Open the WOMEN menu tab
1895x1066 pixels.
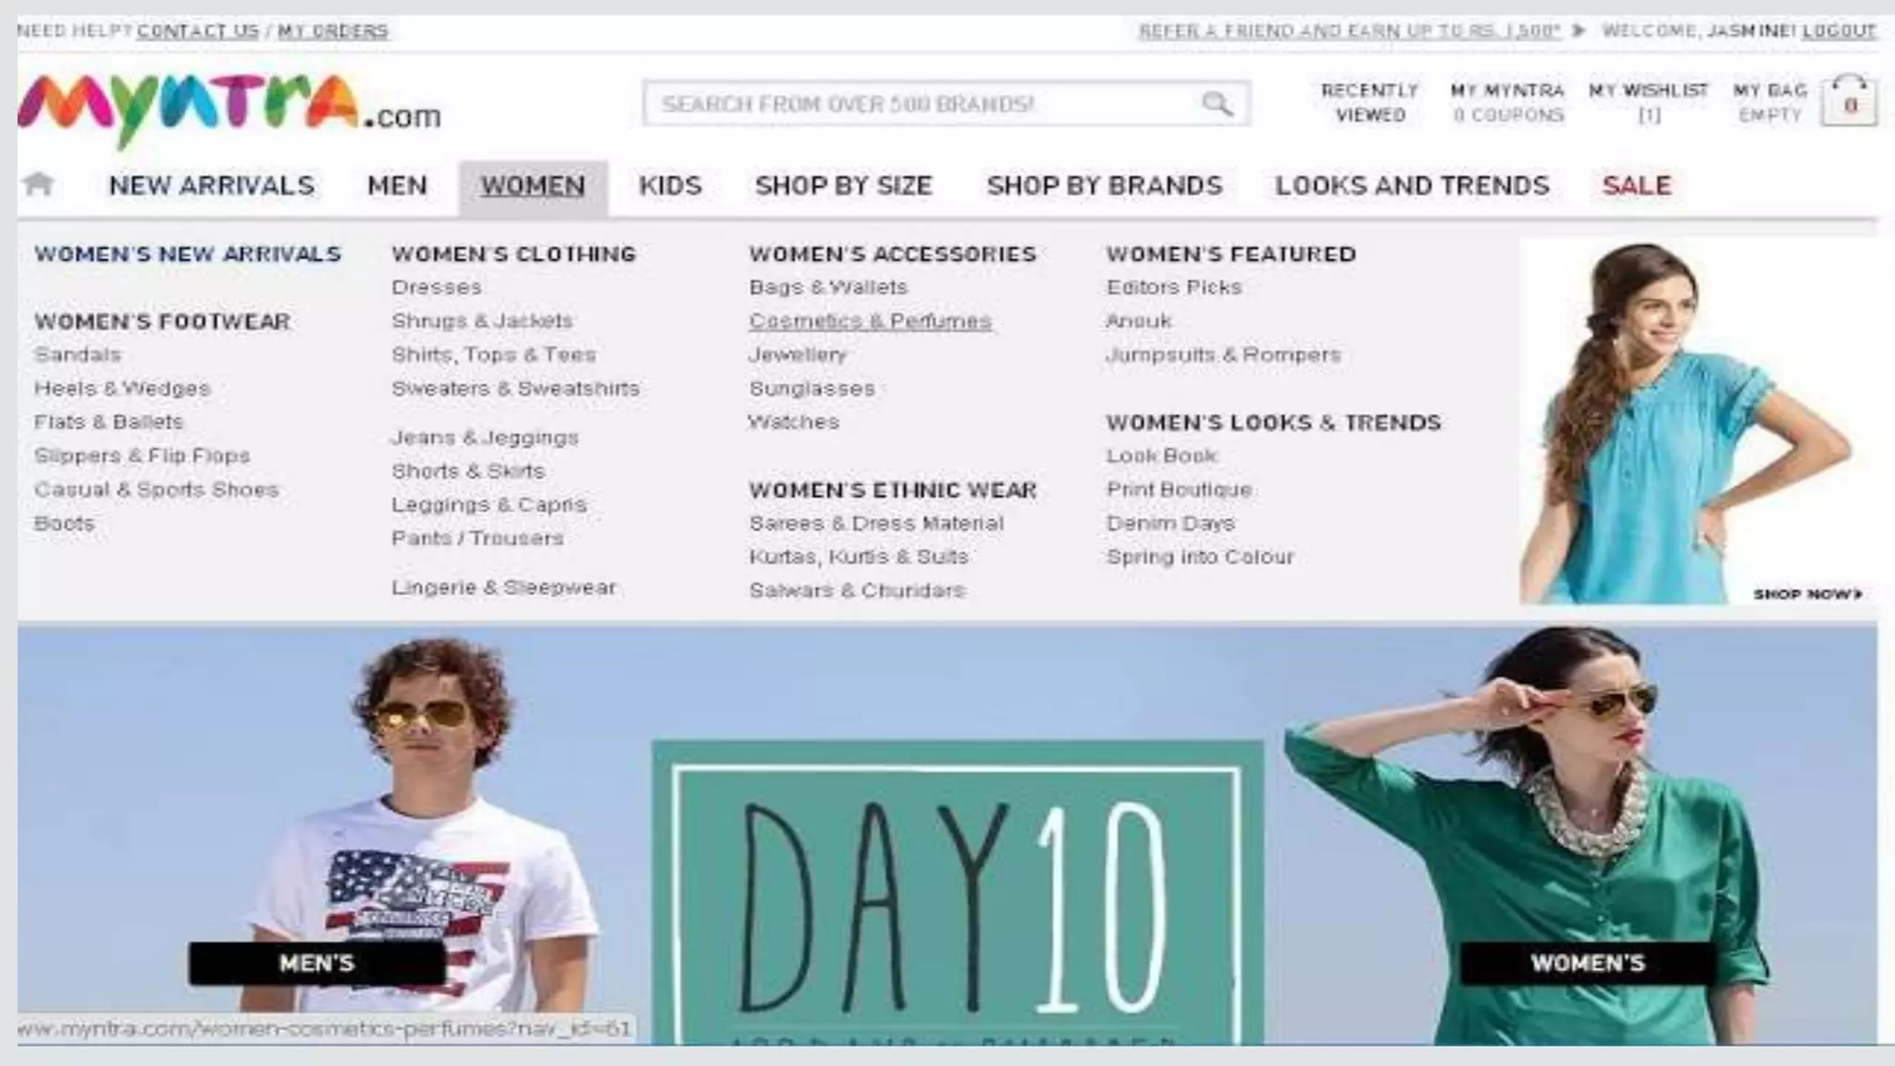click(533, 186)
